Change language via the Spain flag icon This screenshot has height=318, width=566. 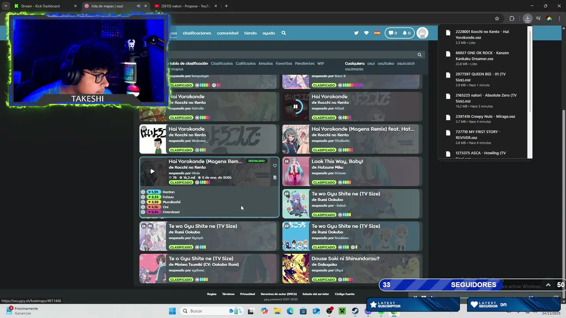click(x=377, y=33)
